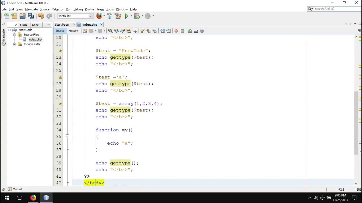
Task: Open the dropdown arrow beside Firefox icon
Action: pyautogui.click(x=104, y=16)
